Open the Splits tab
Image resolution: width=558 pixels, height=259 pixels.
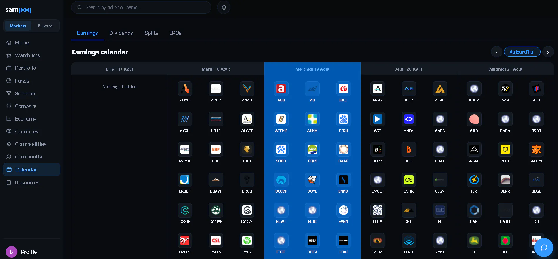151,33
